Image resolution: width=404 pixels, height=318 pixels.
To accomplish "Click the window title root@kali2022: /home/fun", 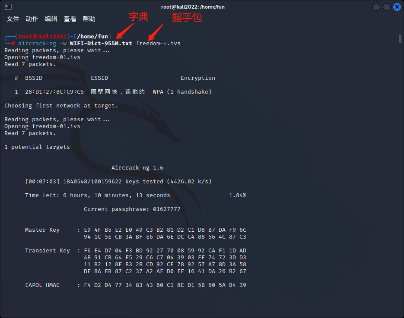I will (193, 7).
